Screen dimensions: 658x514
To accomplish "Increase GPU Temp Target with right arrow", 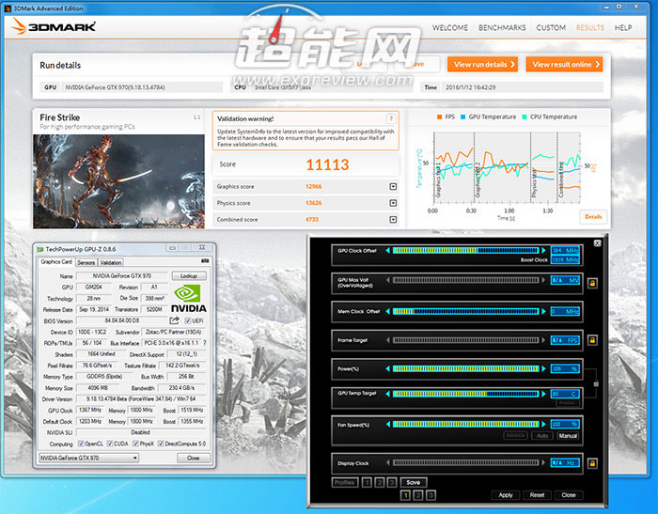I will [x=544, y=394].
